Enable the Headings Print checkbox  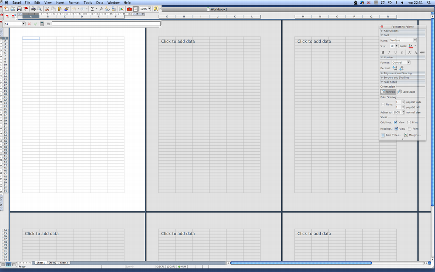point(410,128)
